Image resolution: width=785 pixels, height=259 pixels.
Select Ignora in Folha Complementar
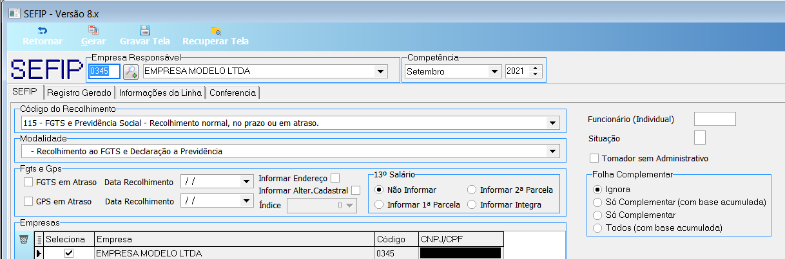pyautogui.click(x=597, y=190)
